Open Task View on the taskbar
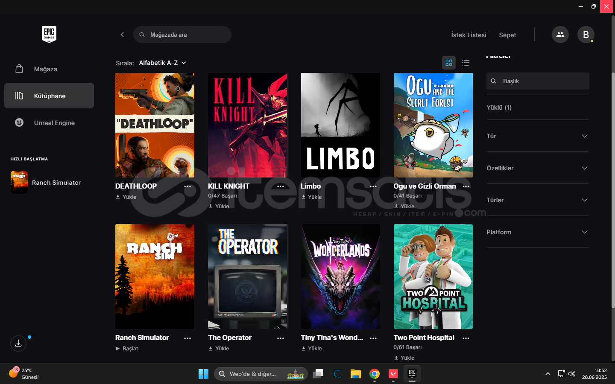 (318, 374)
